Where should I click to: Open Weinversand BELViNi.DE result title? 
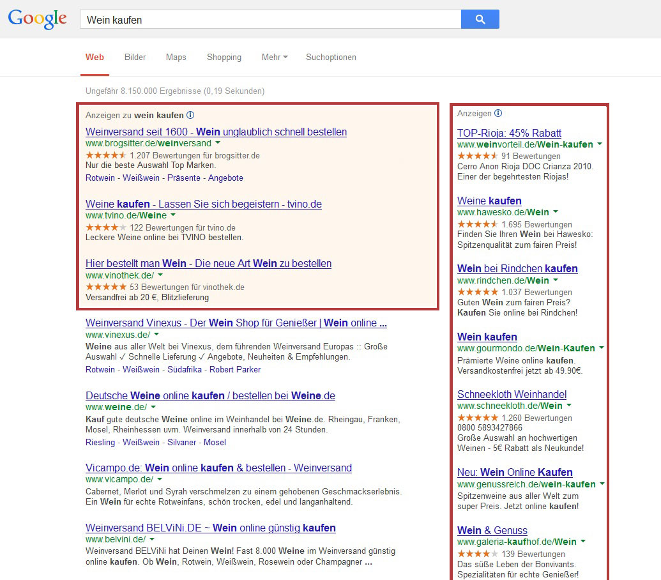click(211, 528)
